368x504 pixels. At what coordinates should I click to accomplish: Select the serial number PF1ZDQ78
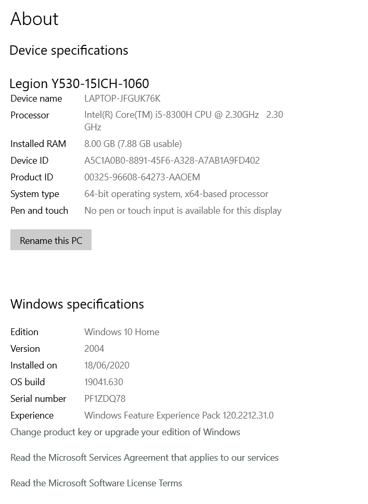click(x=105, y=399)
